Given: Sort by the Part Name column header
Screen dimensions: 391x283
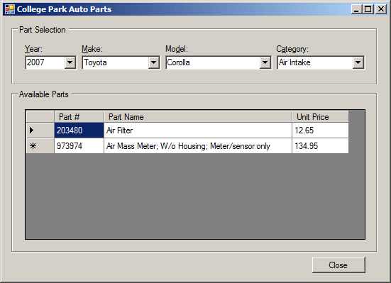Looking at the screenshot, I should pyautogui.click(x=198, y=117).
